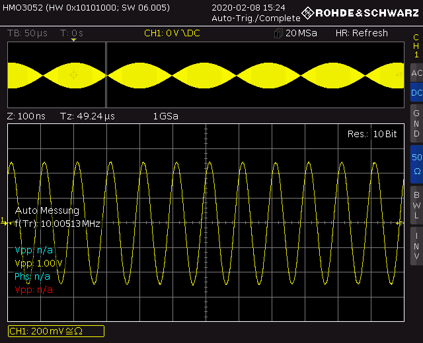Click the Z: 100 ns zoom timebase
This screenshot has width=423, height=343.
coord(26,116)
